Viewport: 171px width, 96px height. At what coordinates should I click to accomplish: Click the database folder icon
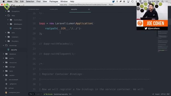pyautogui.click(x=6, y=54)
